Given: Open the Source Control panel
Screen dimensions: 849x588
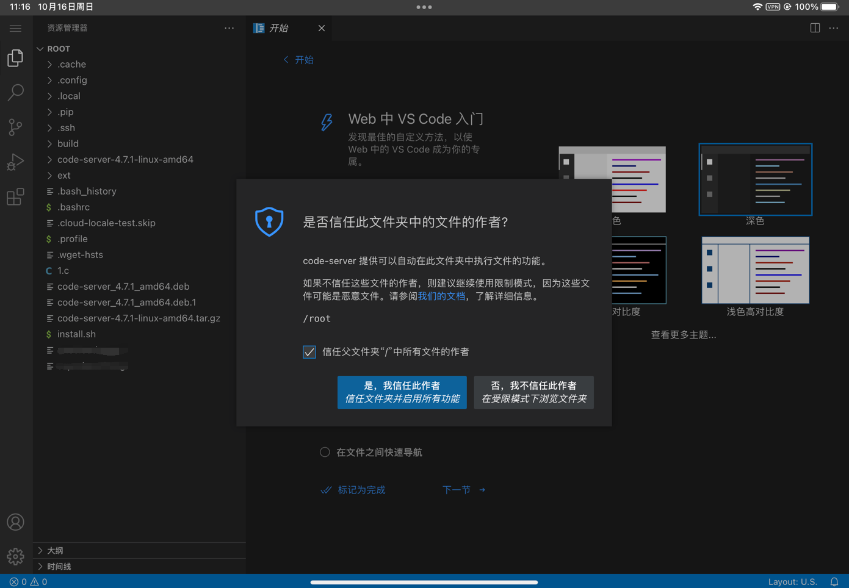Looking at the screenshot, I should coord(15,127).
